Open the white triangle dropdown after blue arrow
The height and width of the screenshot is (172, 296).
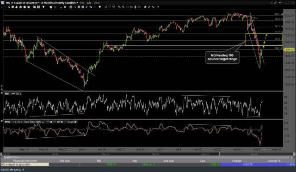click(x=100, y=7)
